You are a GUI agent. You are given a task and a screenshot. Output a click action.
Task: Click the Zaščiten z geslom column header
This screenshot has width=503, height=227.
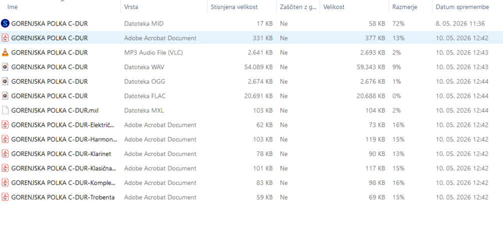point(298,7)
